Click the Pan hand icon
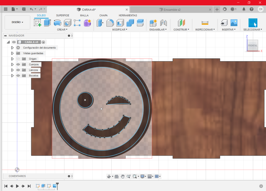This screenshot has height=191, width=266. pos(123,176)
